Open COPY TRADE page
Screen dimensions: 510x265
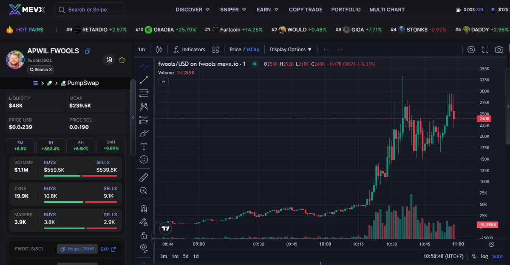306,9
